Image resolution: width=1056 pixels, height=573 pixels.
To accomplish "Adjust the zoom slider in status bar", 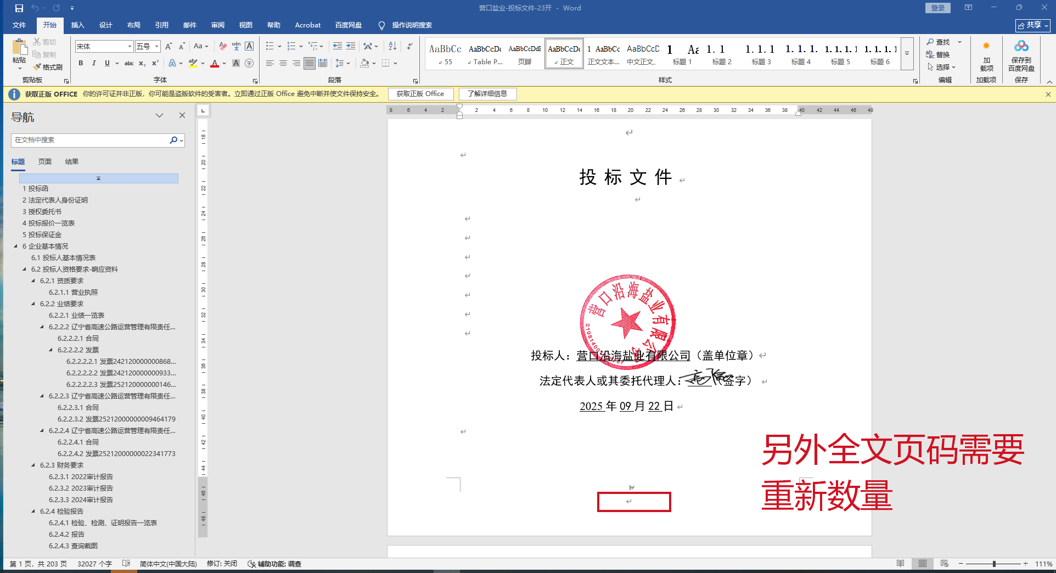I will coord(994,564).
